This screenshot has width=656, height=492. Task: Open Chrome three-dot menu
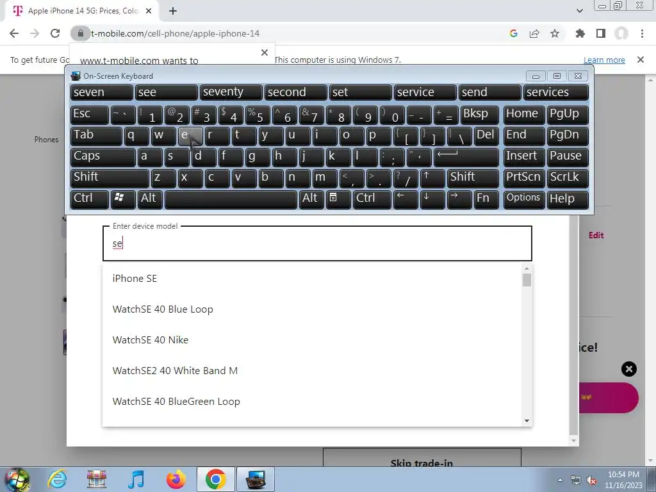(642, 33)
